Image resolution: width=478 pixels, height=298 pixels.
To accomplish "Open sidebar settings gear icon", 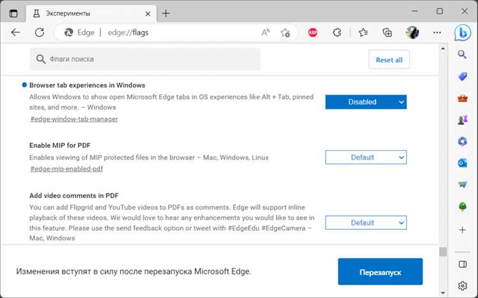I will (x=463, y=285).
